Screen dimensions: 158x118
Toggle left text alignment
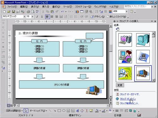[47, 17]
